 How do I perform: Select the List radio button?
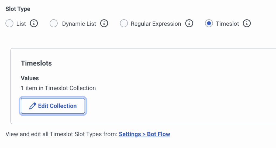tap(9, 23)
